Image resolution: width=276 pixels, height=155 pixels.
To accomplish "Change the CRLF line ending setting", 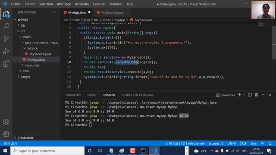I will click(x=243, y=143).
